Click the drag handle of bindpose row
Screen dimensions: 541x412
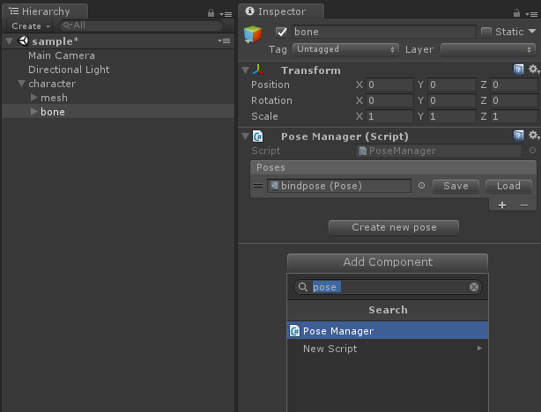pyautogui.click(x=258, y=186)
